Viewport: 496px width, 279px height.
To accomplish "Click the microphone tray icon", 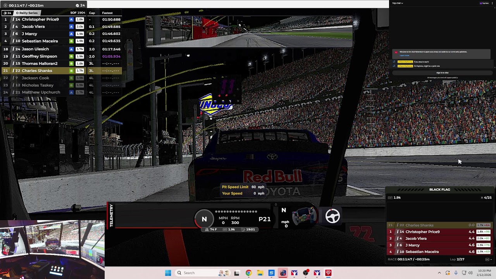I will 456,273.
